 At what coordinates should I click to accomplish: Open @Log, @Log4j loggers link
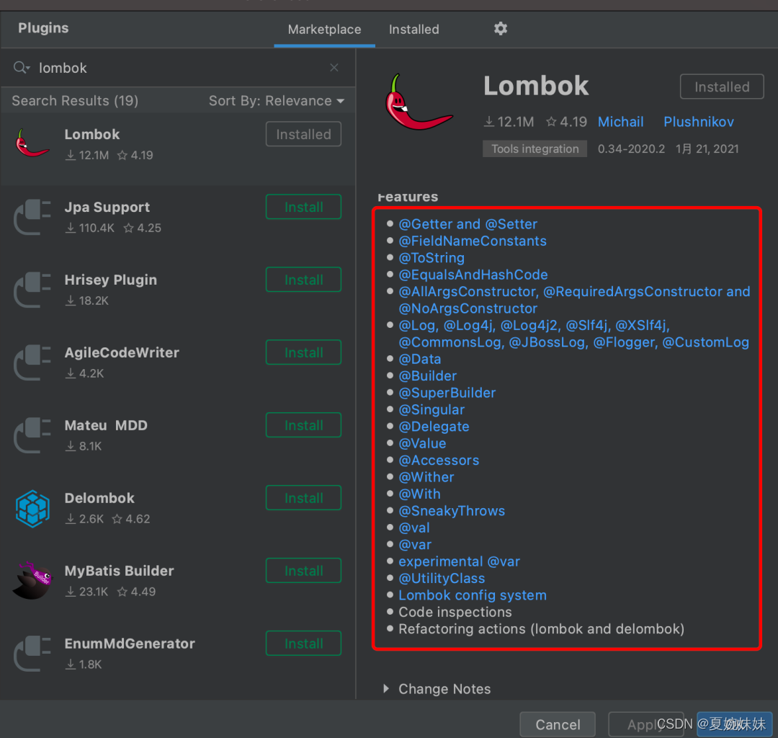[x=573, y=334]
